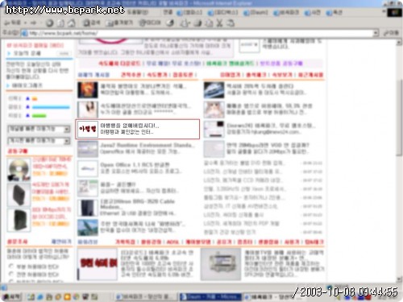
Task: Open the [Daum] link in Links bar
Action: tap(256, 13)
